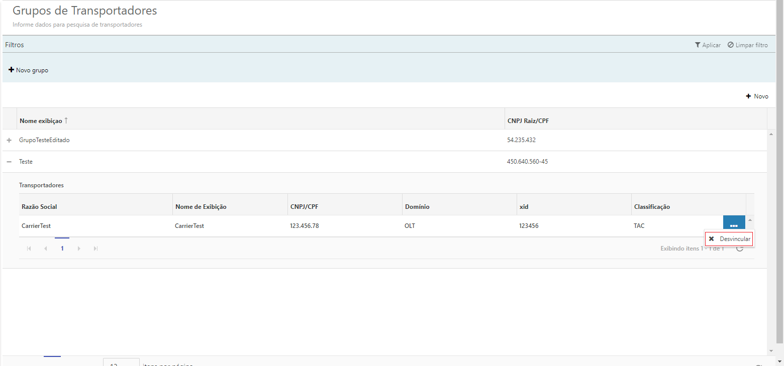Refresh the Transportadores grid
Screen dimensions: 784x366
pos(740,249)
